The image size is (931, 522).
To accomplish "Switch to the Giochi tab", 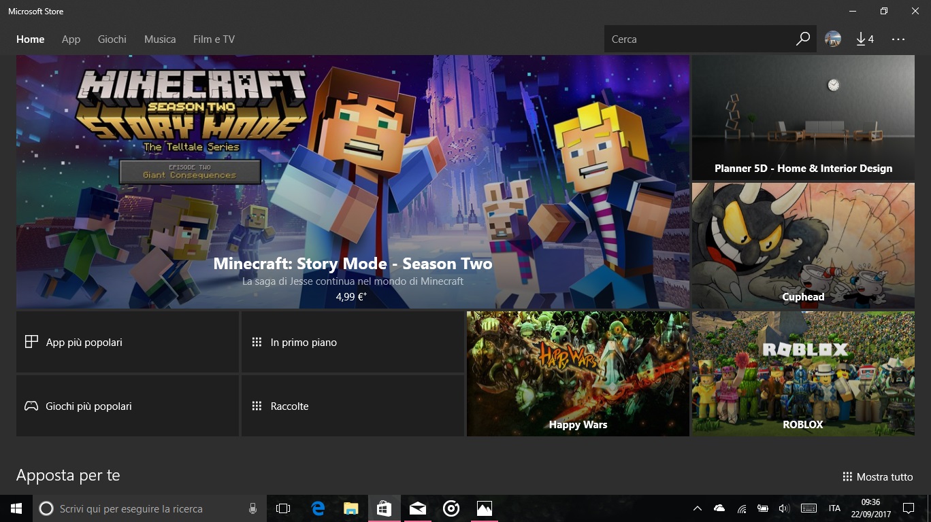I will click(x=112, y=39).
